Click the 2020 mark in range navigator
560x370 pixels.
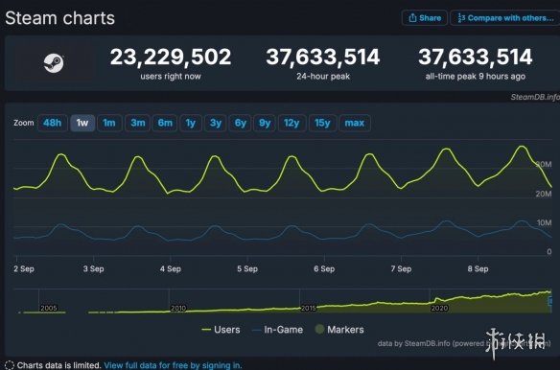(x=439, y=308)
